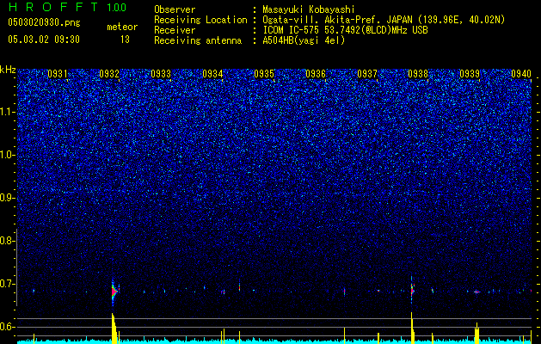Viewport: 541px width, 344px height.
Task: Click the tall yellow intensity peak at 0932
Action: [114, 328]
